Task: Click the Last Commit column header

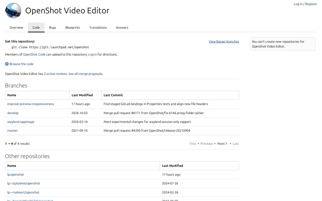Action: 170,95
